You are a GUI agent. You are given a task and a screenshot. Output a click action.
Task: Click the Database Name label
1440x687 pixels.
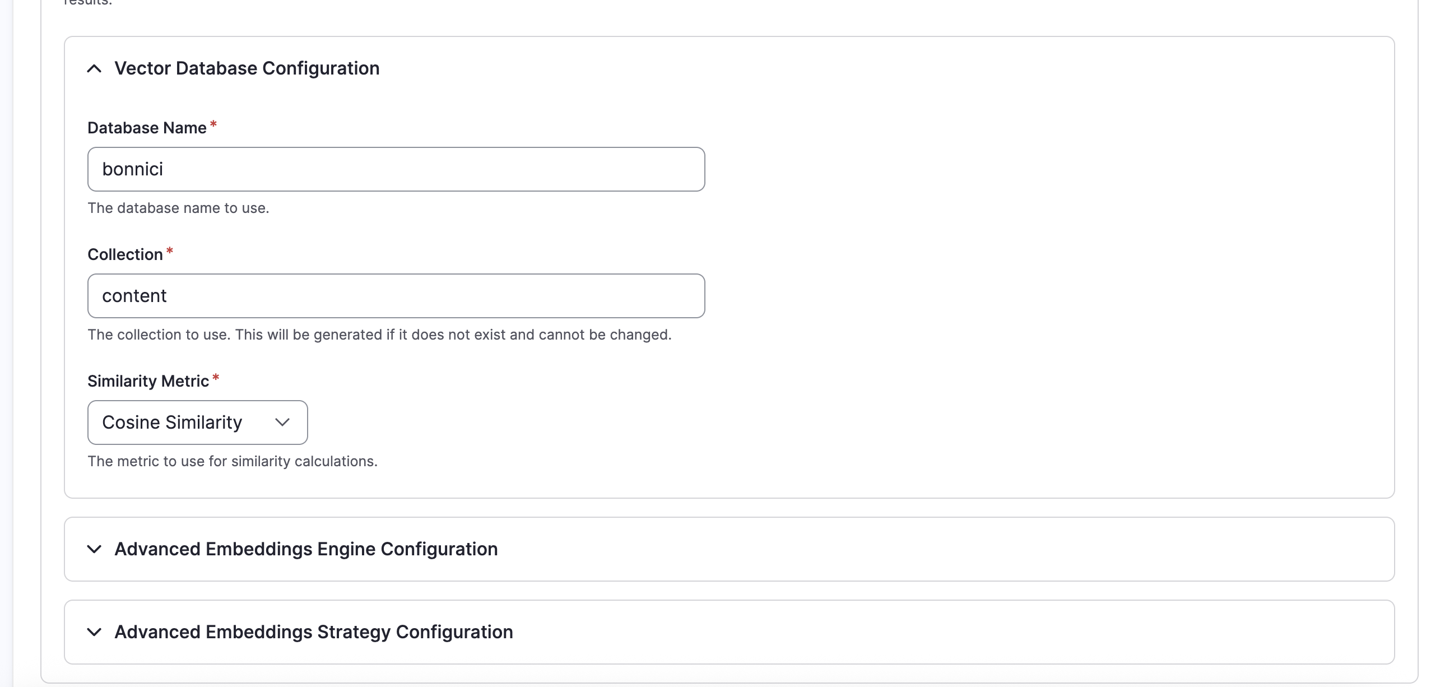click(x=147, y=127)
